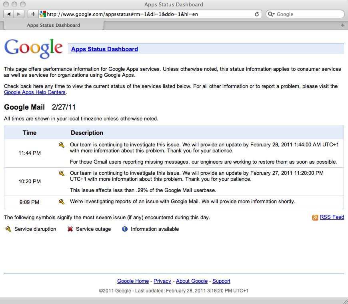The width and height of the screenshot is (348, 304).
Task: Reload the page using the refresh icon
Action: pyautogui.click(x=257, y=14)
